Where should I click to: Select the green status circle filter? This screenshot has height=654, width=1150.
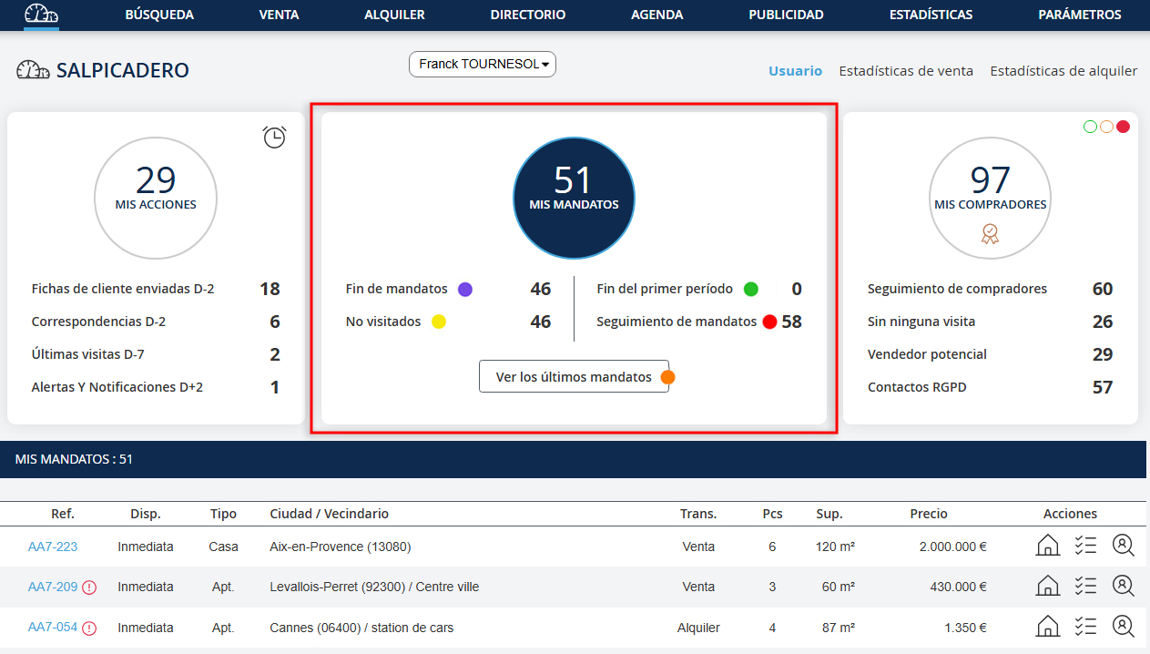pyautogui.click(x=1090, y=127)
